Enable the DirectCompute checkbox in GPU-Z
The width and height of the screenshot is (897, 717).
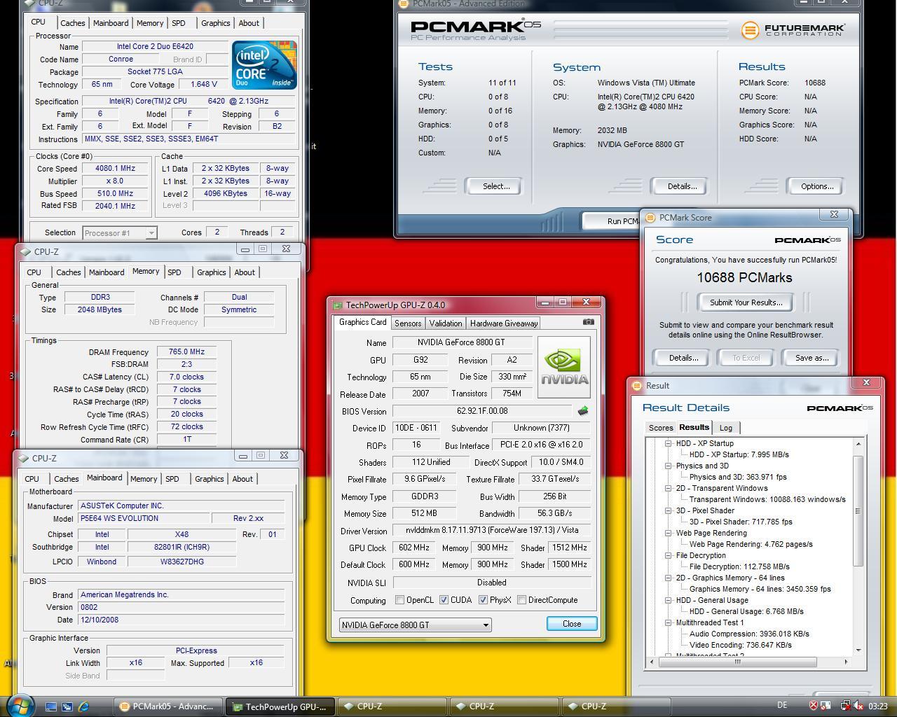(521, 600)
